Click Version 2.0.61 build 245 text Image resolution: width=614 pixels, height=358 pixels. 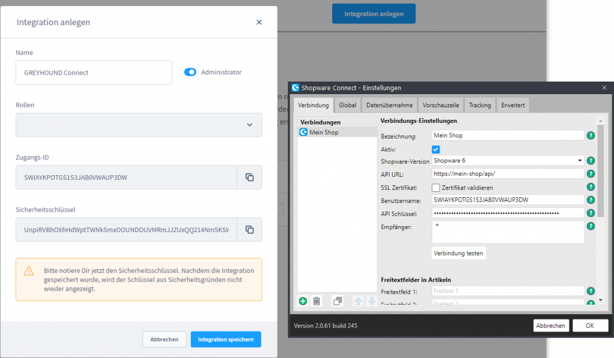click(x=326, y=326)
